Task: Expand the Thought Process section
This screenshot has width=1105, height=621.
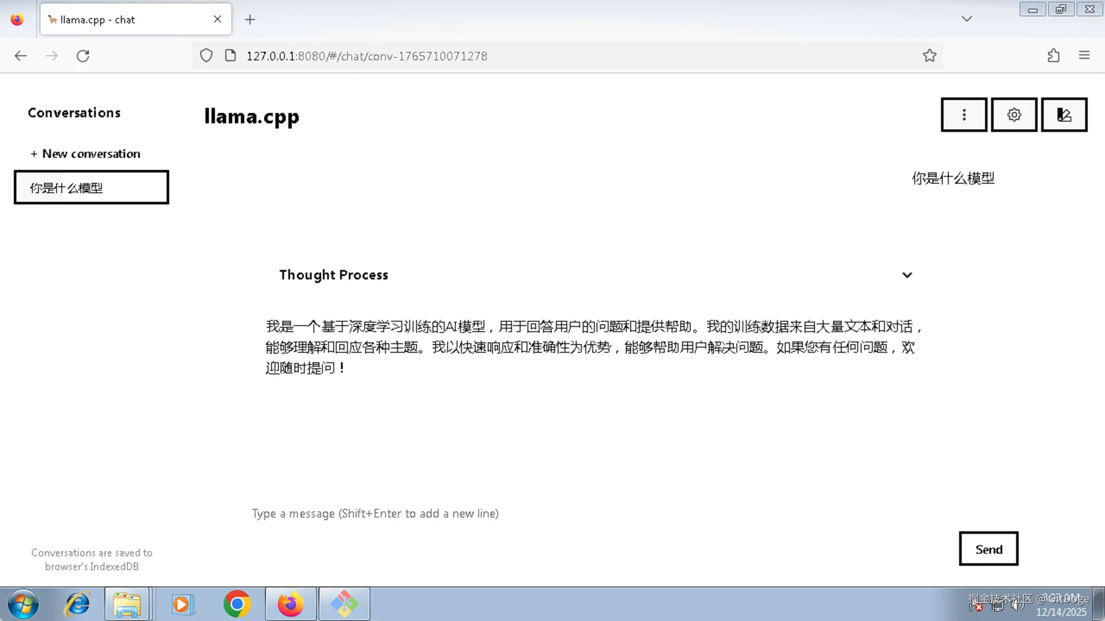Action: click(334, 275)
